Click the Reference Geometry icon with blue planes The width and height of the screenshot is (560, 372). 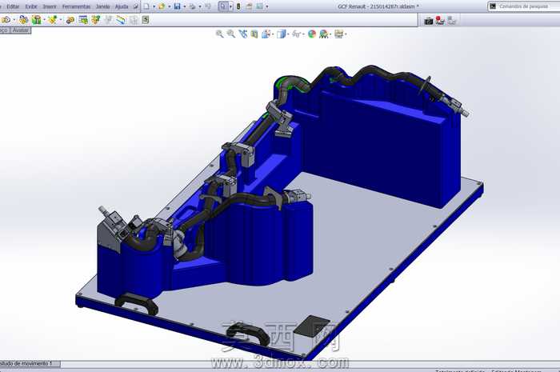click(x=121, y=20)
